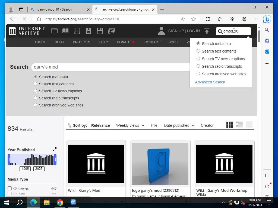Open Browser essentials heart icon

pyautogui.click(x=244, y=19)
